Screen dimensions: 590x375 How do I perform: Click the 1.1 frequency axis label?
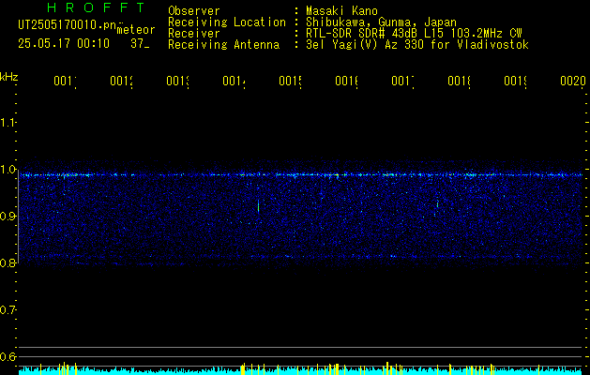pyautogui.click(x=8, y=122)
